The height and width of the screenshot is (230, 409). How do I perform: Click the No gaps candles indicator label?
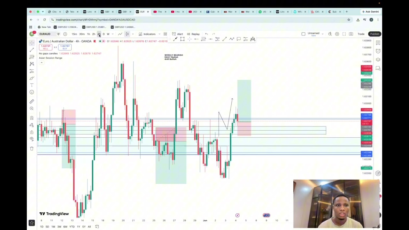(48, 53)
